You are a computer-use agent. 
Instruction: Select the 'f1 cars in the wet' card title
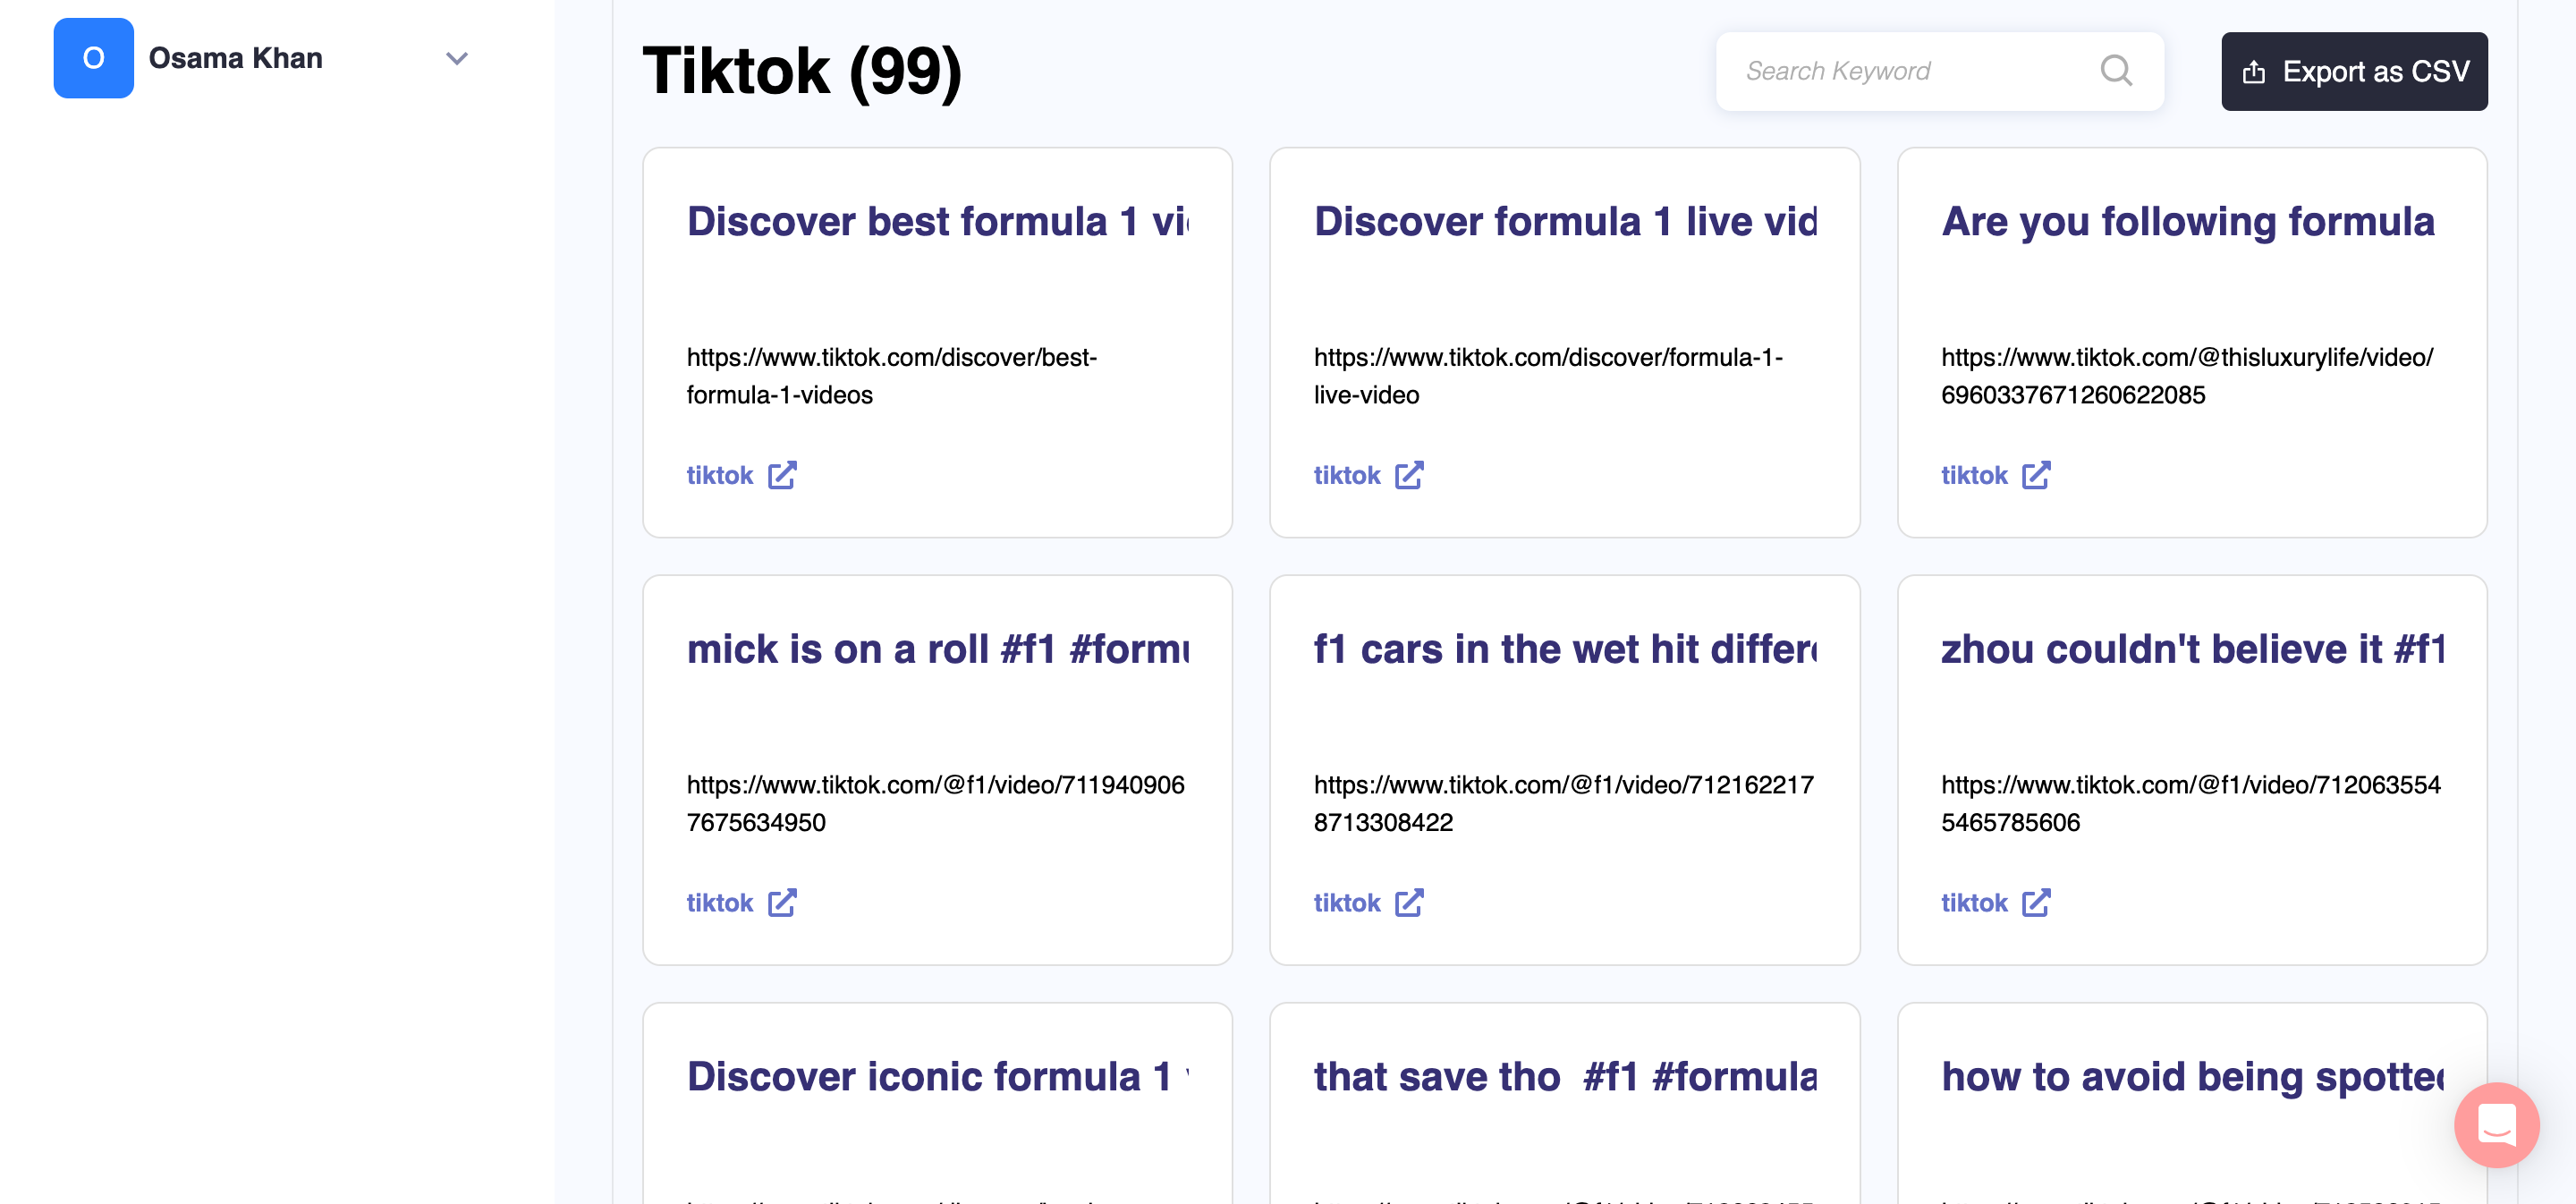click(x=1564, y=650)
